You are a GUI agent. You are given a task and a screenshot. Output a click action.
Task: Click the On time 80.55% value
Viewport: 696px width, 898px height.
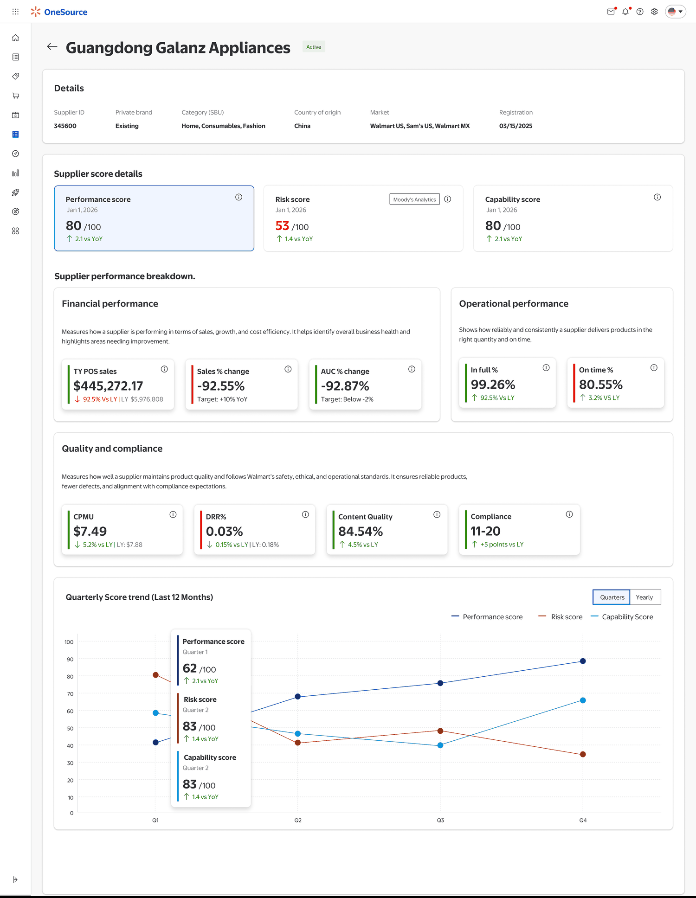pyautogui.click(x=601, y=385)
